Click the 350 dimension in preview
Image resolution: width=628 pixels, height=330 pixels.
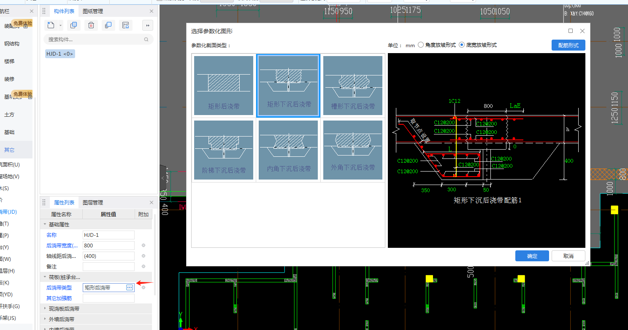425,190
